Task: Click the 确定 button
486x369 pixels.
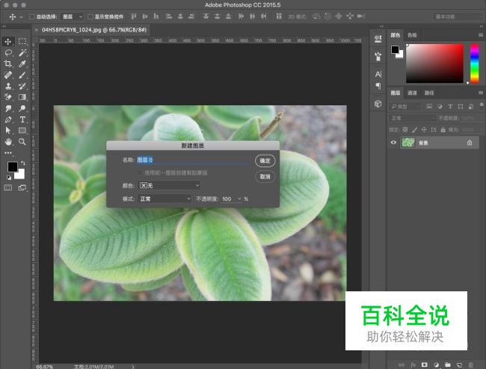Action: pyautogui.click(x=265, y=161)
